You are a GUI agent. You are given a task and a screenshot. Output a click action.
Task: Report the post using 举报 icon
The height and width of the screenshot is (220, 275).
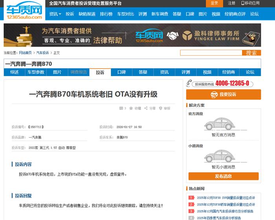pyautogui.click(x=161, y=108)
